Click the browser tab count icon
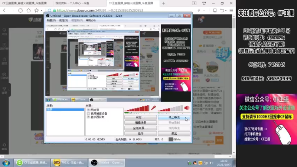 (x=194, y=3)
